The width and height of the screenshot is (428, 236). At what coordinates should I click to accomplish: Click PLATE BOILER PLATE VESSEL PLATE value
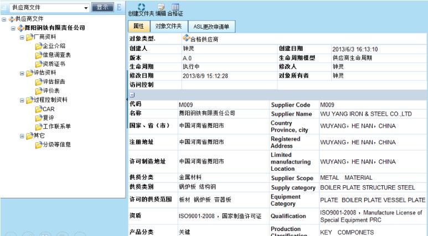click(x=373, y=200)
